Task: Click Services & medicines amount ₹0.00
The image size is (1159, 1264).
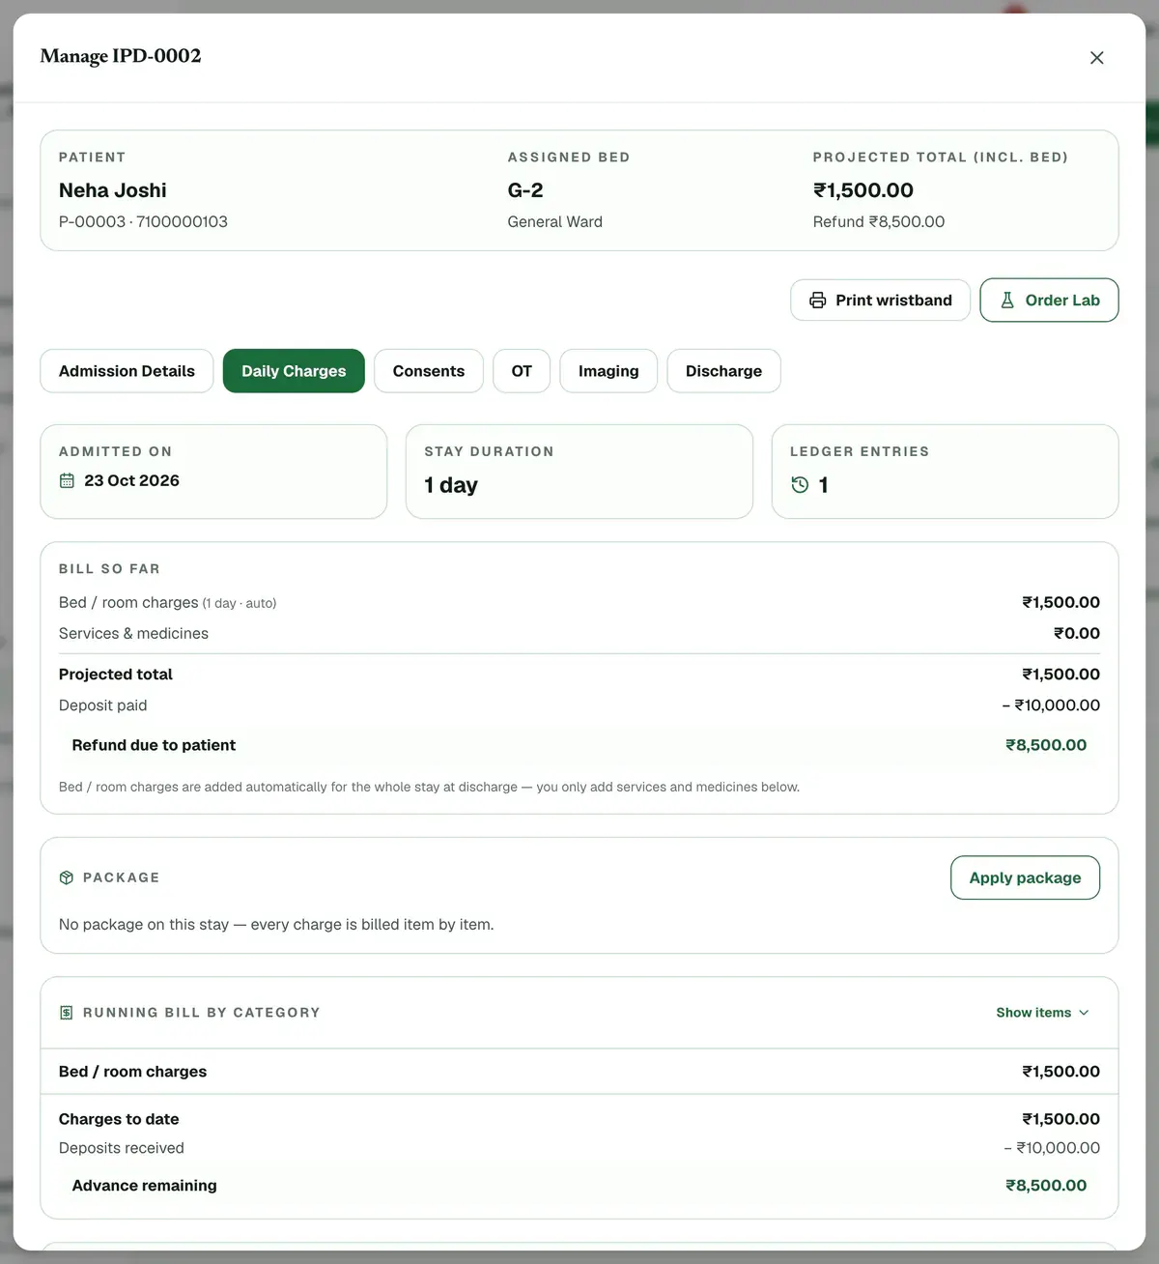Action: pyautogui.click(x=1077, y=633)
